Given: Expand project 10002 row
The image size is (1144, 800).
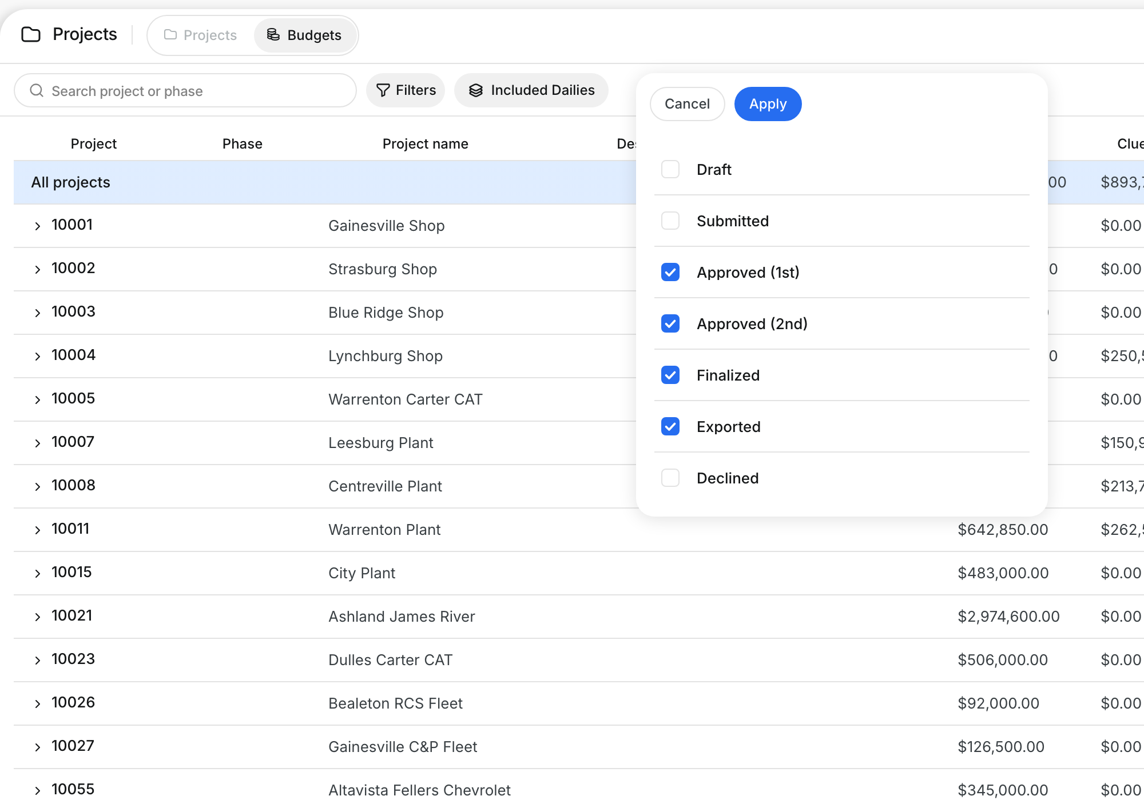Looking at the screenshot, I should (38, 270).
